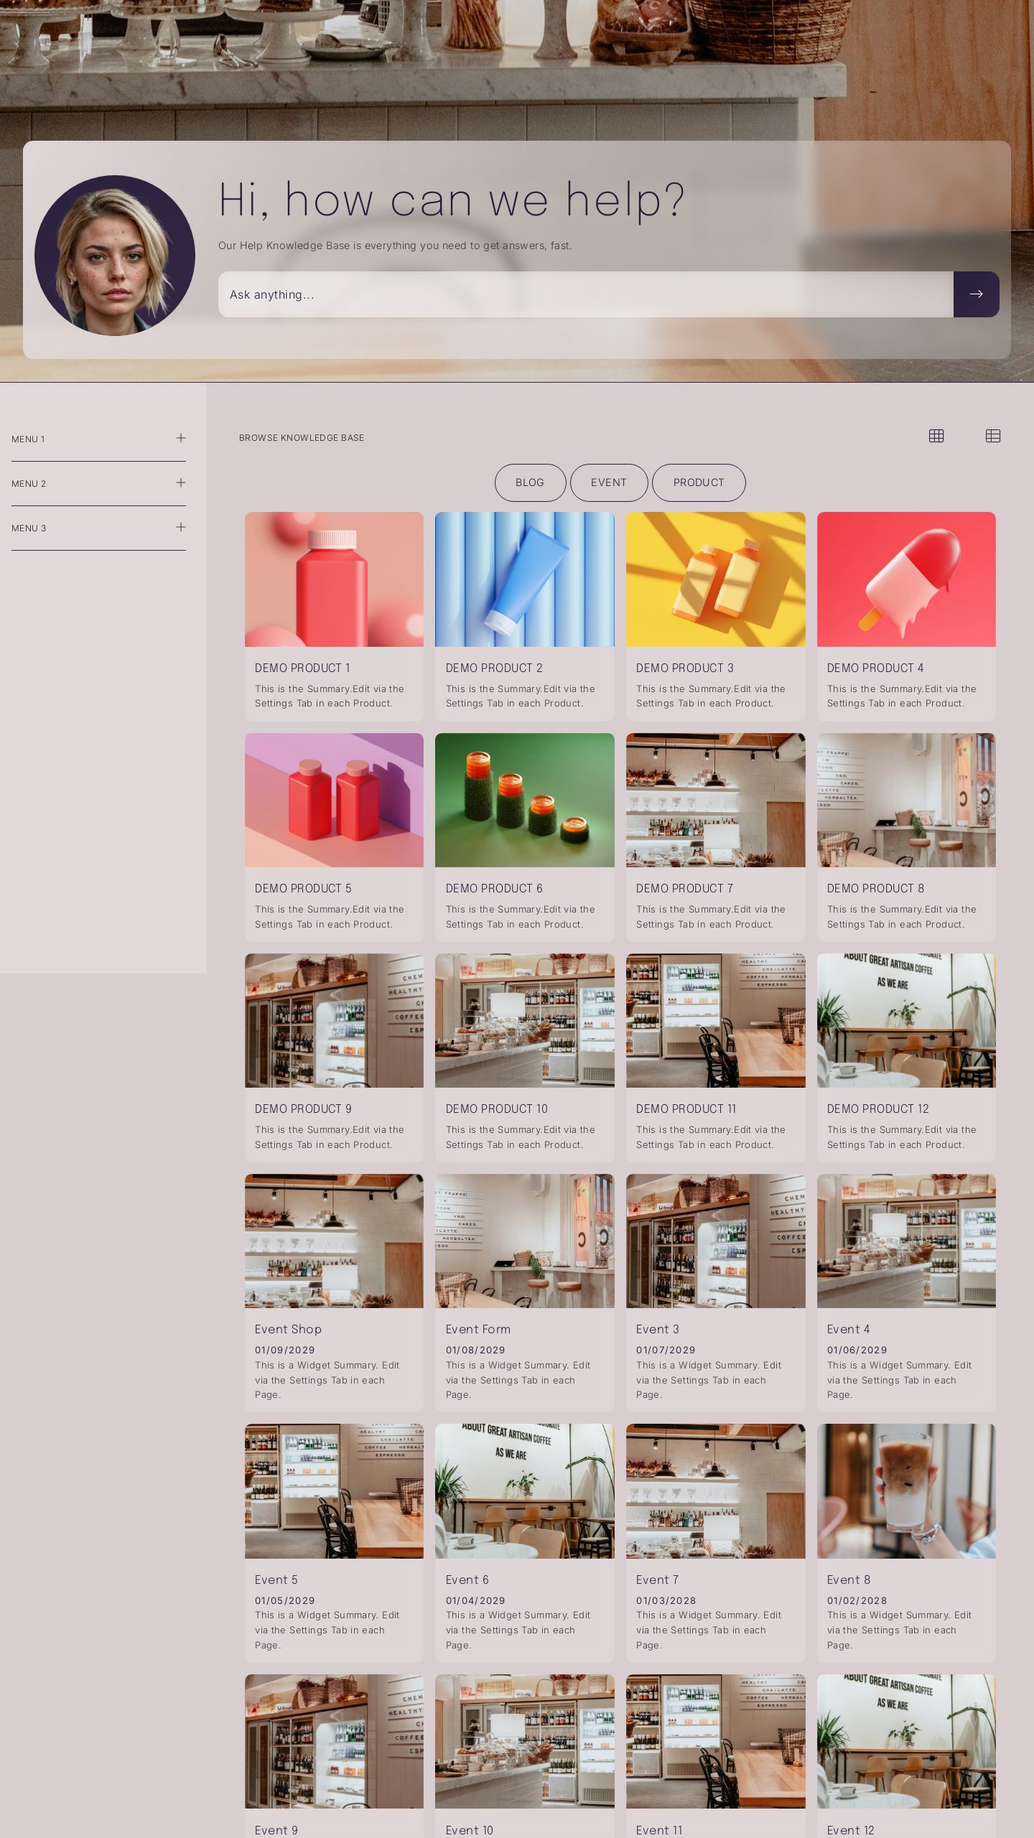Image resolution: width=1034 pixels, height=1838 pixels.
Task: Select the Product filter pill
Action: 699,482
